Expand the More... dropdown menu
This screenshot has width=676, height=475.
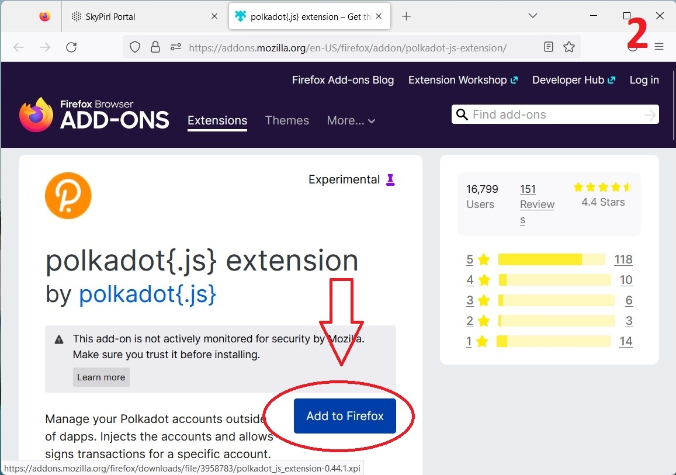click(351, 120)
